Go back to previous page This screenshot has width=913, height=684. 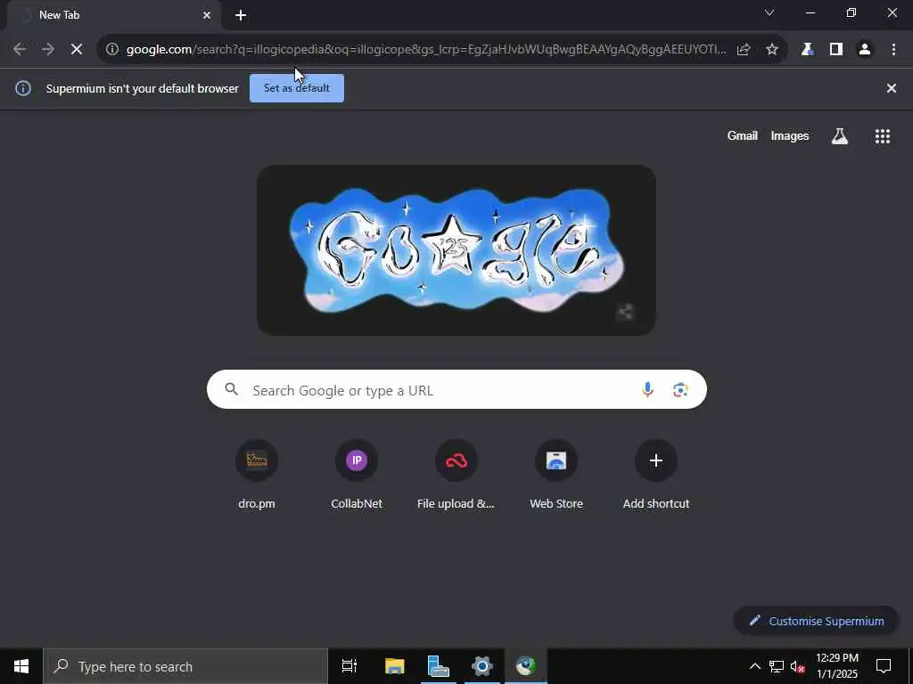(20, 50)
